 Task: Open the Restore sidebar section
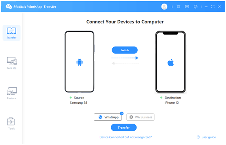click(x=11, y=93)
